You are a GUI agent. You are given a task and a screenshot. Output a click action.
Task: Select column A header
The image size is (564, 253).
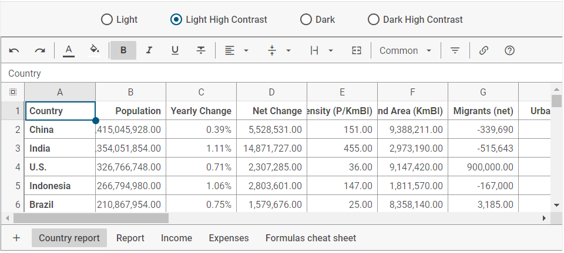coord(60,92)
